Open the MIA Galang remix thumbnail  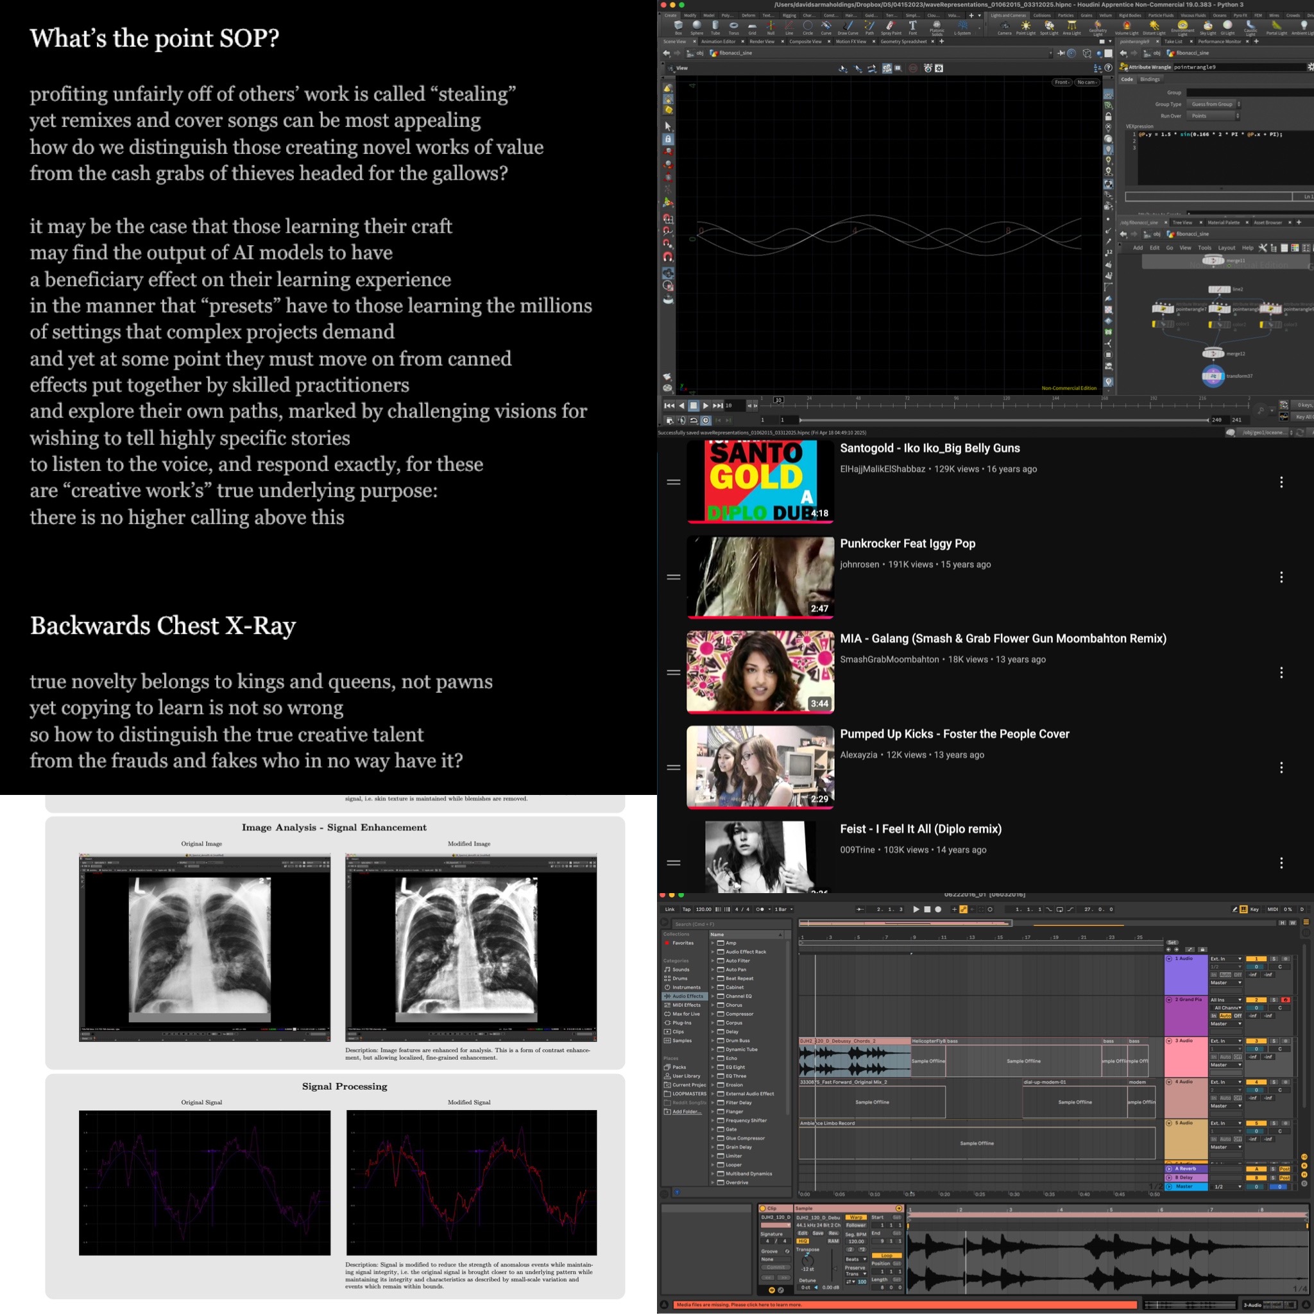pos(760,672)
